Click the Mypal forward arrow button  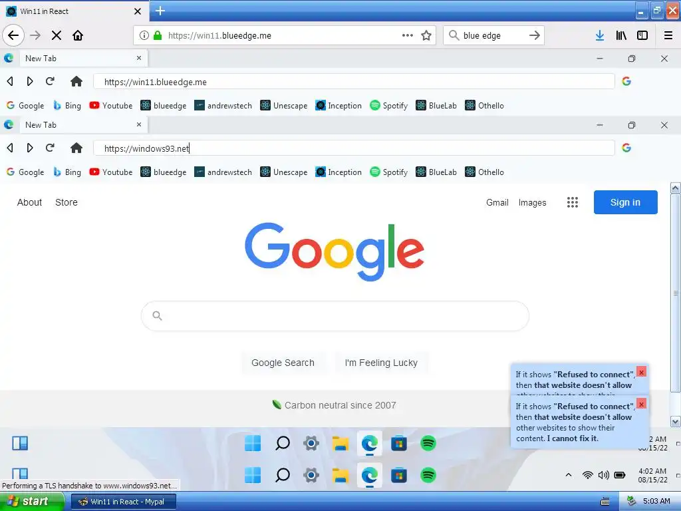point(35,35)
